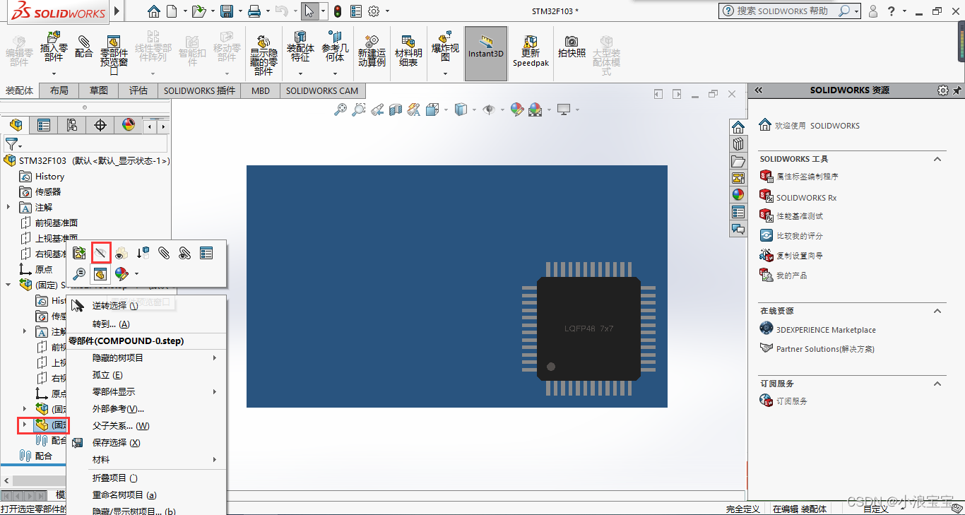Viewport: 965px width, 515px height.
Task: Click the 新建运动算例 motion study icon
Action: point(372,49)
